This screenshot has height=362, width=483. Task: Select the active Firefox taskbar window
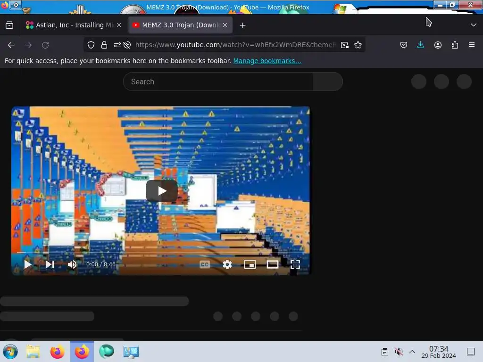point(82,352)
